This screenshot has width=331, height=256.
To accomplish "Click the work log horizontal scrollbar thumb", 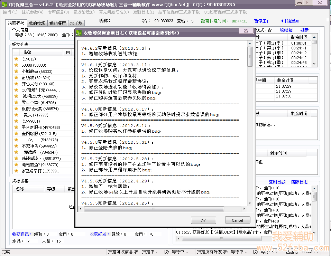I will click(x=221, y=238).
